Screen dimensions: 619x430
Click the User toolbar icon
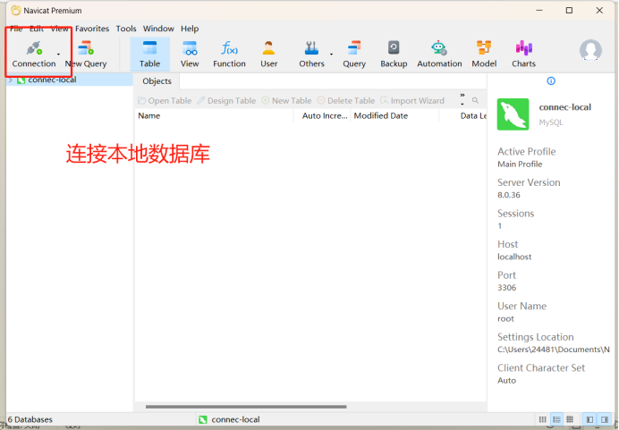[x=269, y=54]
